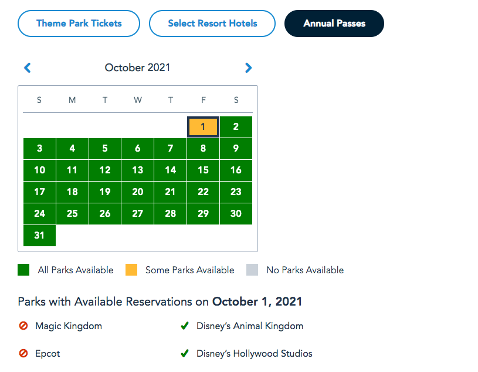
Task: Advance to next month arrow
Action: 248,68
